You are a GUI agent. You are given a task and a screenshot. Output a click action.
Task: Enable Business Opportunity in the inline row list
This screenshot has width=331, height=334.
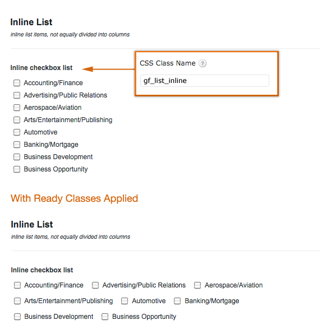[x=105, y=317]
